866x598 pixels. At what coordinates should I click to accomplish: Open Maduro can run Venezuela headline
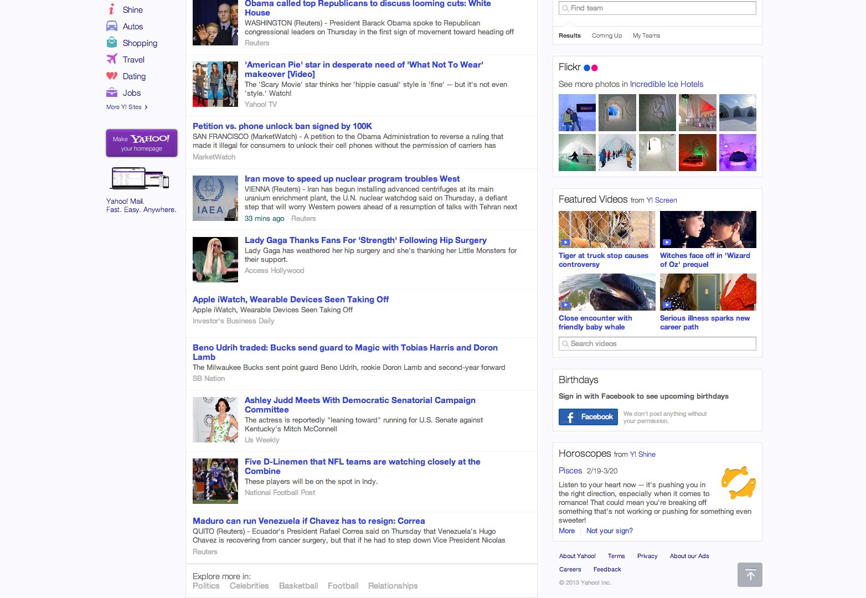[x=309, y=521]
